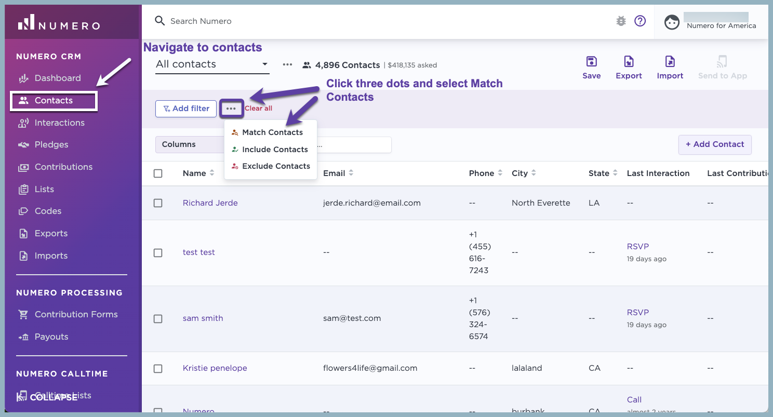Screen dimensions: 773x417
Task: Click the Add filter button
Action: click(186, 109)
